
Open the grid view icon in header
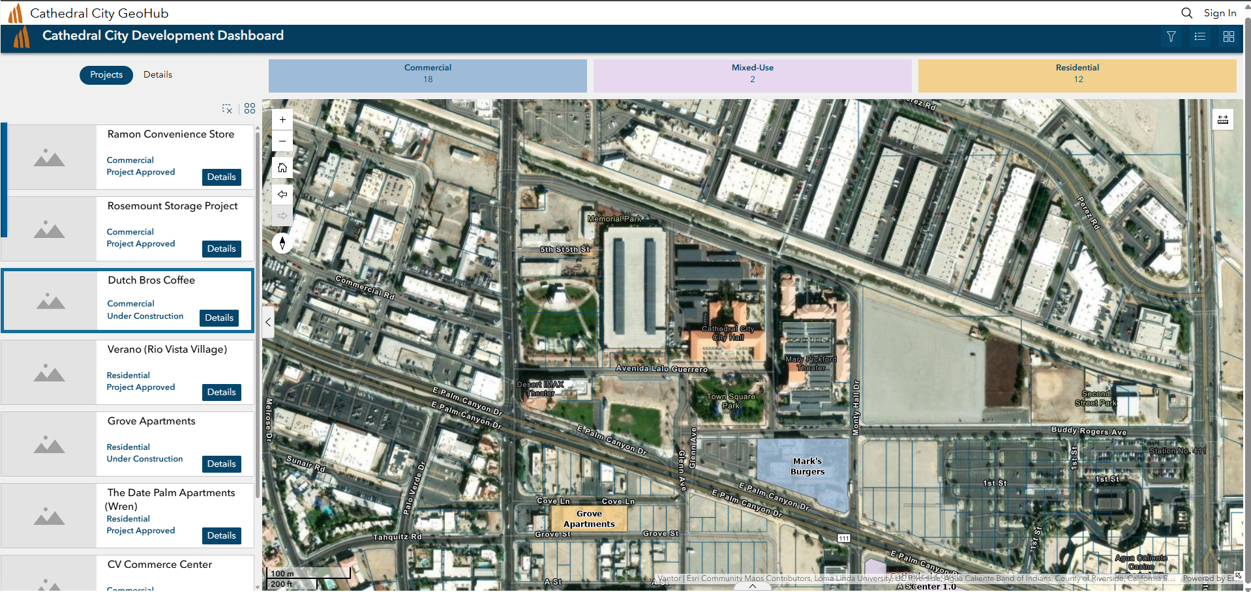click(1229, 37)
